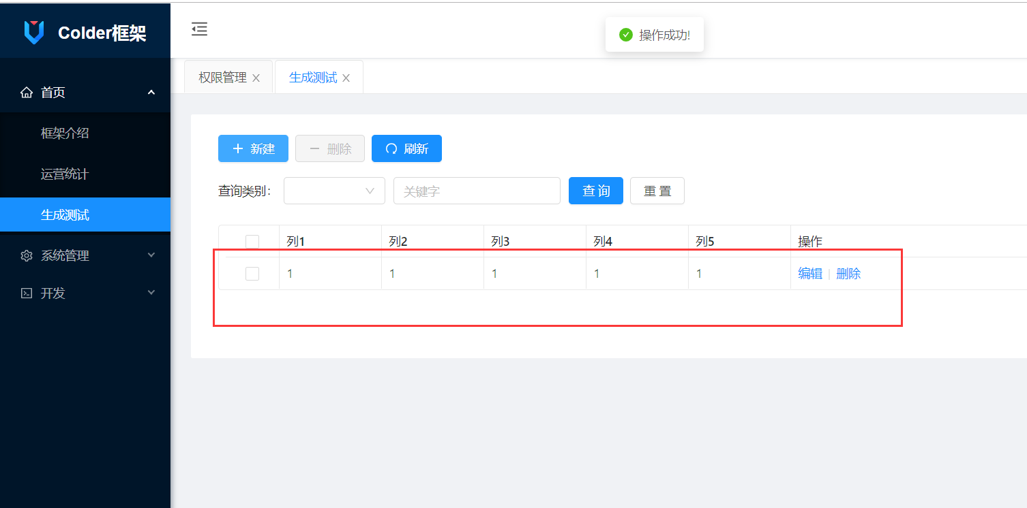Click the Colder框架 title text

pyautogui.click(x=102, y=33)
